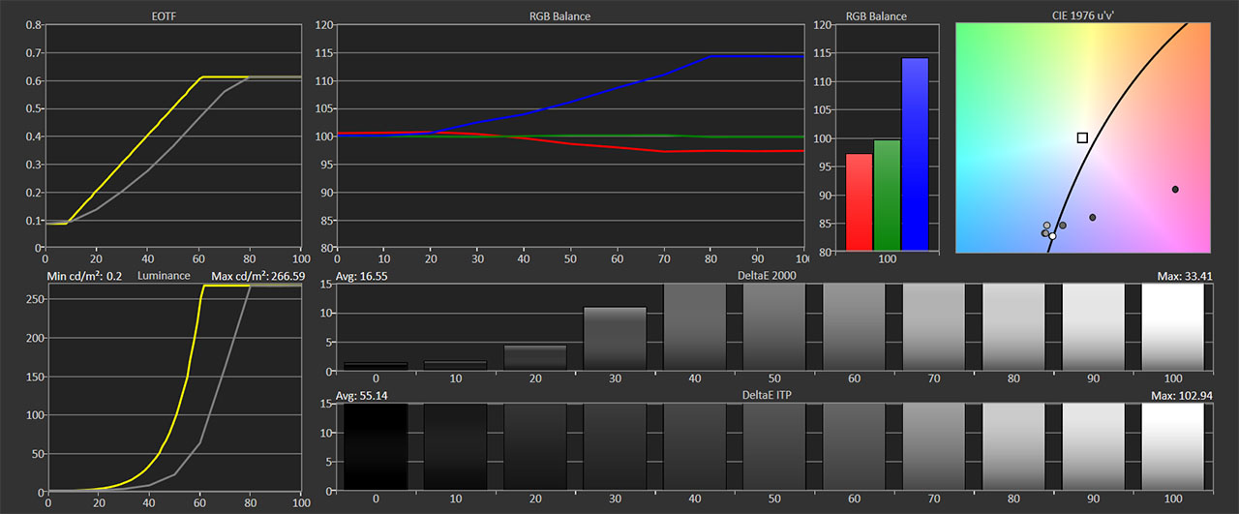Image resolution: width=1239 pixels, height=514 pixels.
Task: Select the 70 bar in DeltaE ITP chart
Action: (x=934, y=447)
